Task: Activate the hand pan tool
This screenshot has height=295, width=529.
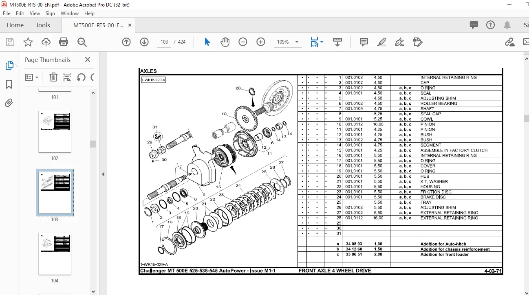Action: coord(225,42)
